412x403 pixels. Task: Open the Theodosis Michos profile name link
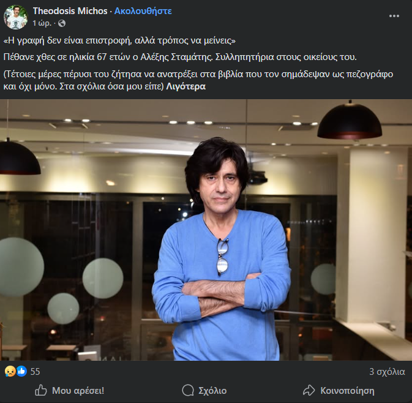[70, 11]
